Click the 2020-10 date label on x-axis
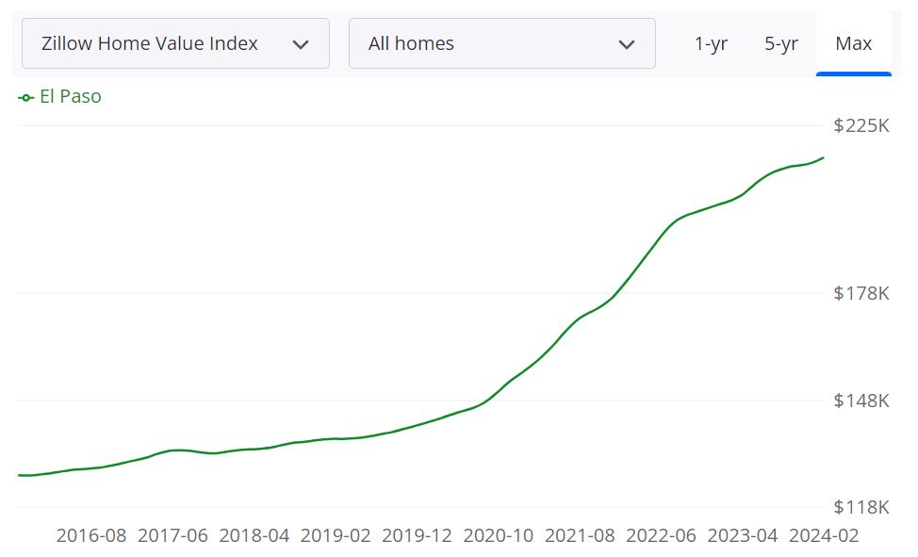Image resolution: width=918 pixels, height=557 pixels. (x=499, y=535)
